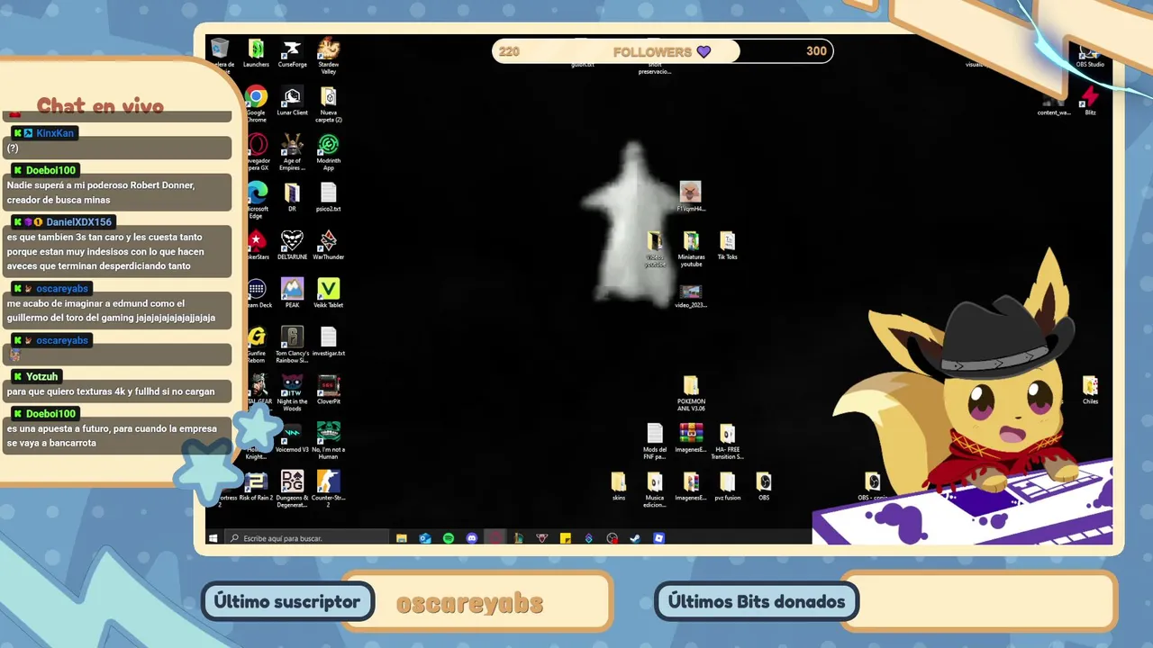Image resolution: width=1153 pixels, height=648 pixels.
Task: Open Spotify from the taskbar
Action: coord(449,538)
